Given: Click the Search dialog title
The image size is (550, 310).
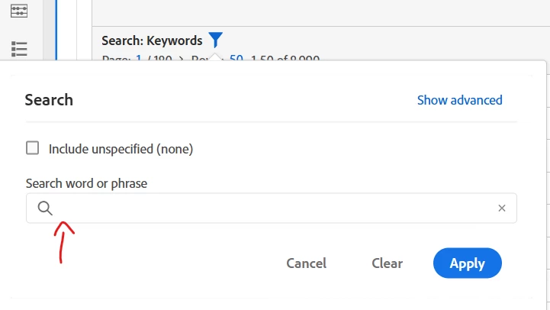Looking at the screenshot, I should click(49, 100).
